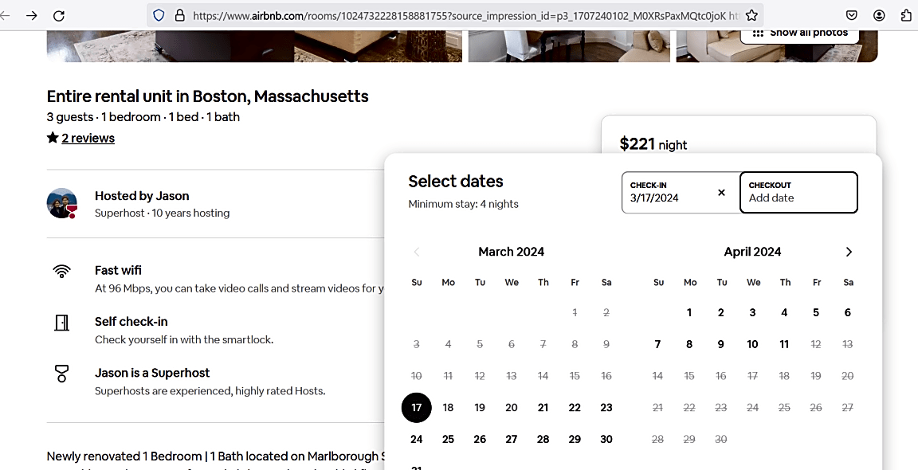
Task: Click Show all photos button
Action: pyautogui.click(x=799, y=33)
